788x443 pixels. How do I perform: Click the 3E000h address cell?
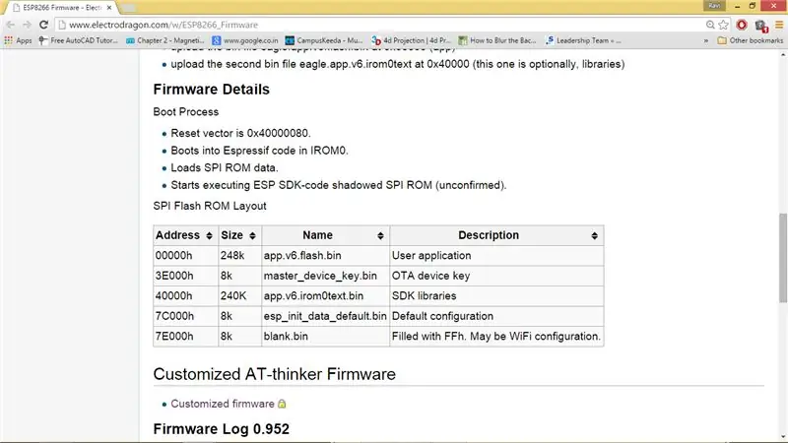(185, 276)
